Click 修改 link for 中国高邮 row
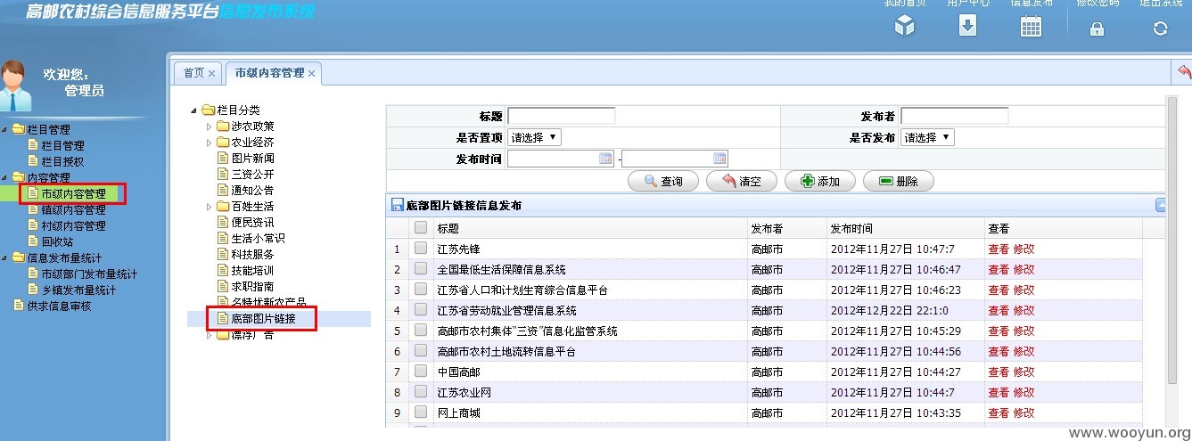Image resolution: width=1192 pixels, height=441 pixels. coord(1023,372)
